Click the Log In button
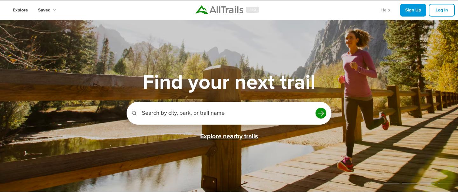 441,10
